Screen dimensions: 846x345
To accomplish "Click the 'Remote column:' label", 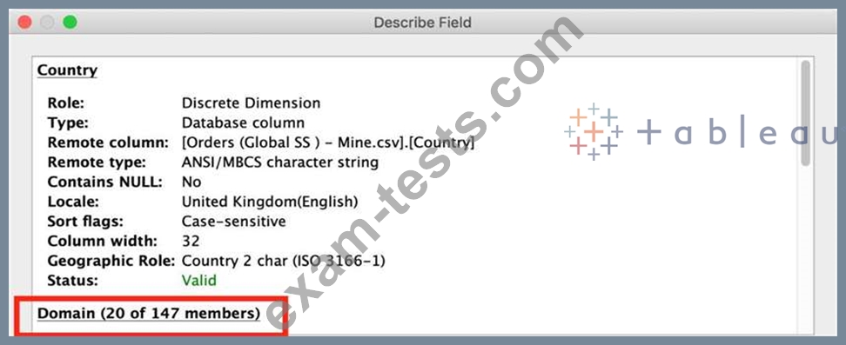I will [x=109, y=143].
